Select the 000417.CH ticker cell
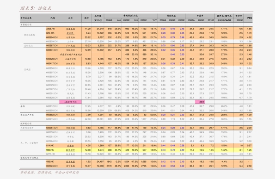The width and height of the screenshot is (275, 179). point(52,63)
